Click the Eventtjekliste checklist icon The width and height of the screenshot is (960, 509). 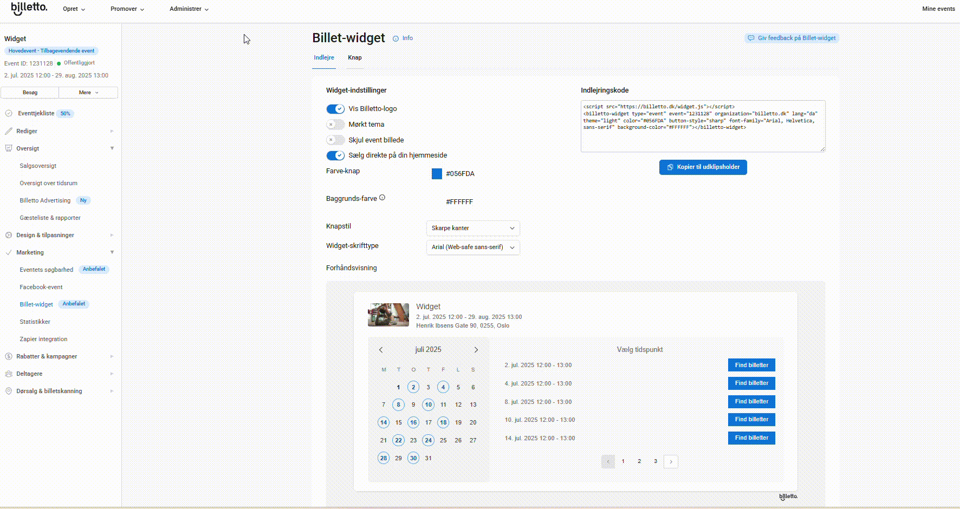[x=9, y=114]
